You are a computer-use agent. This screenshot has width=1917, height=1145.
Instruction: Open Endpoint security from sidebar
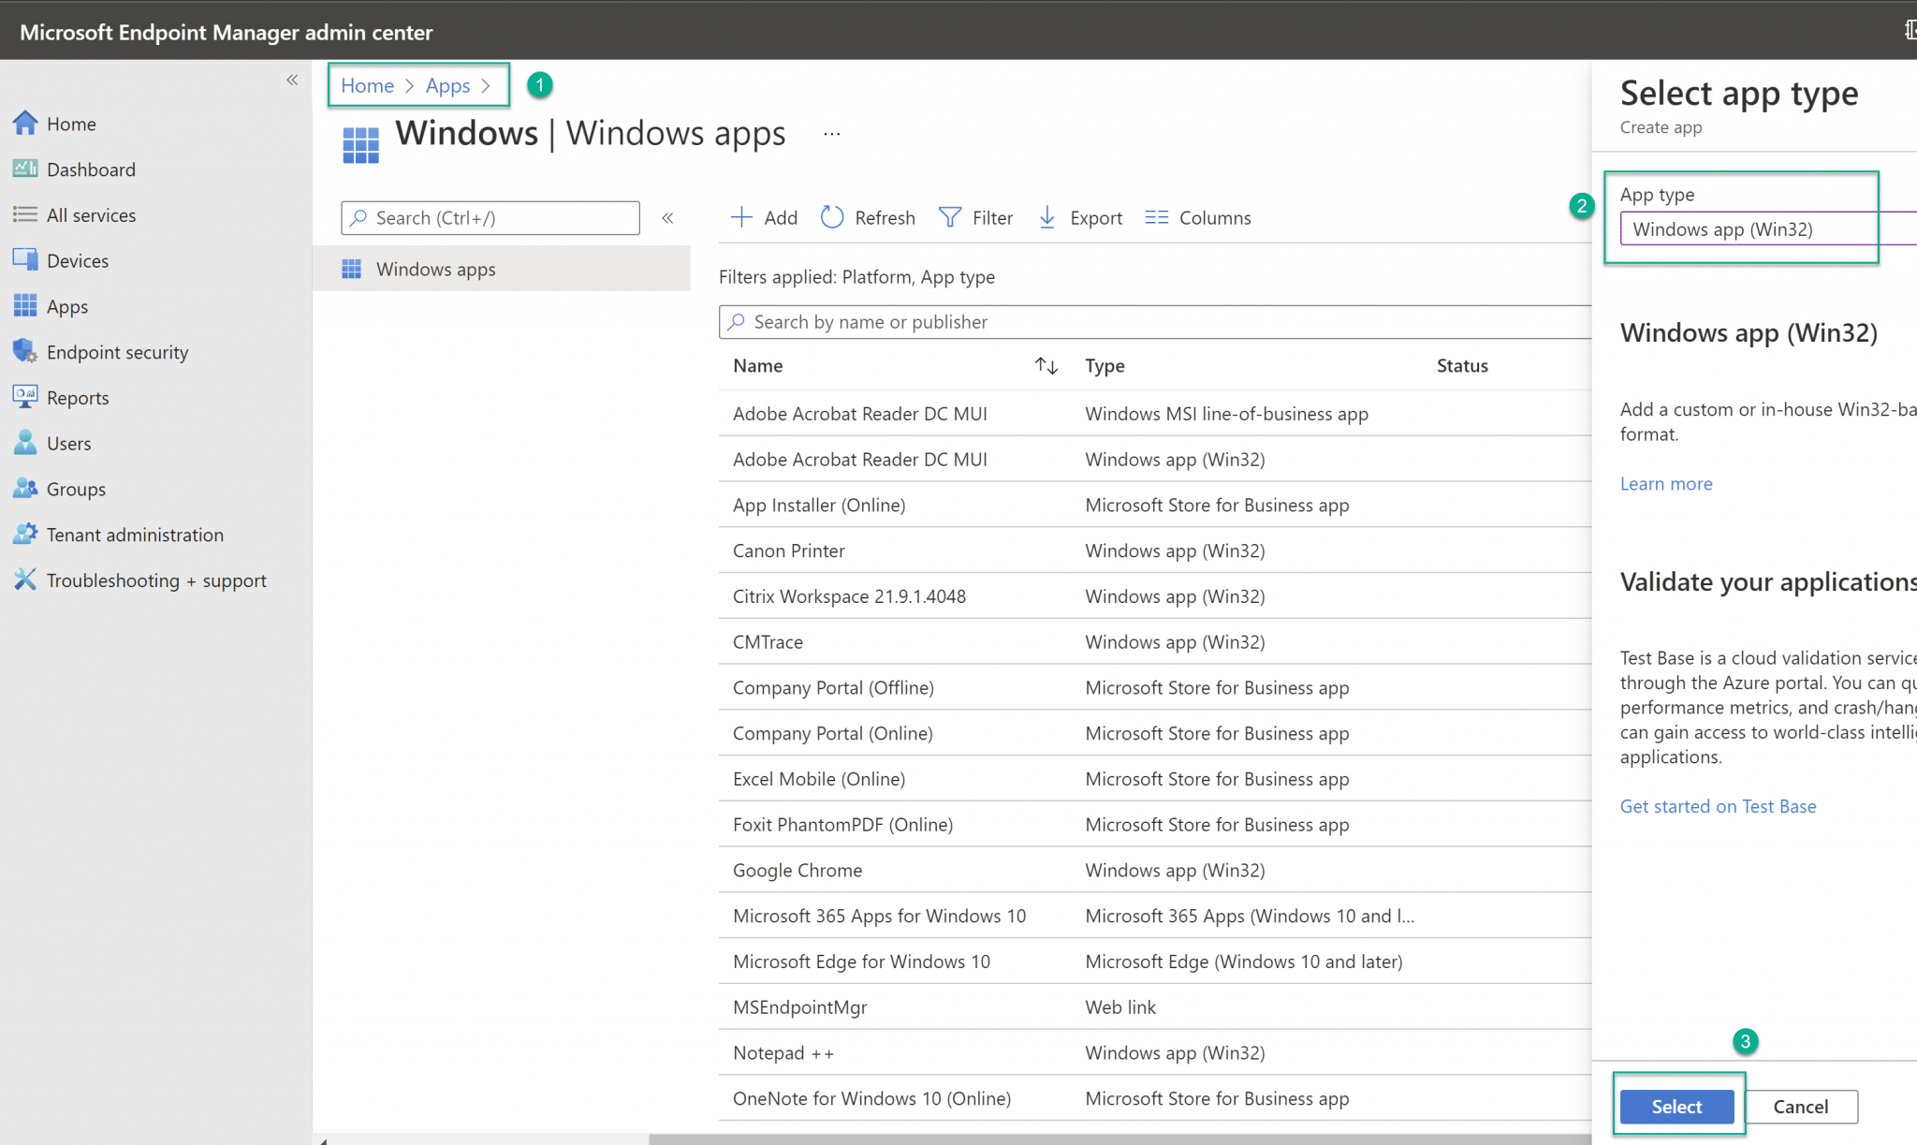coord(101,352)
